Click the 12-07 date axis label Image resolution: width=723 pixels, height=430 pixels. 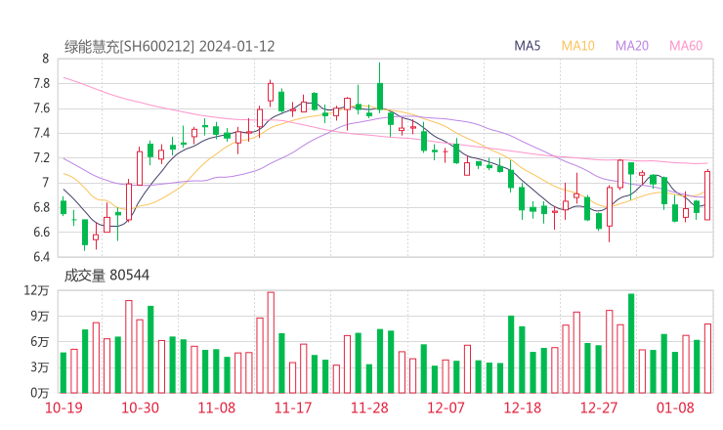tap(446, 408)
